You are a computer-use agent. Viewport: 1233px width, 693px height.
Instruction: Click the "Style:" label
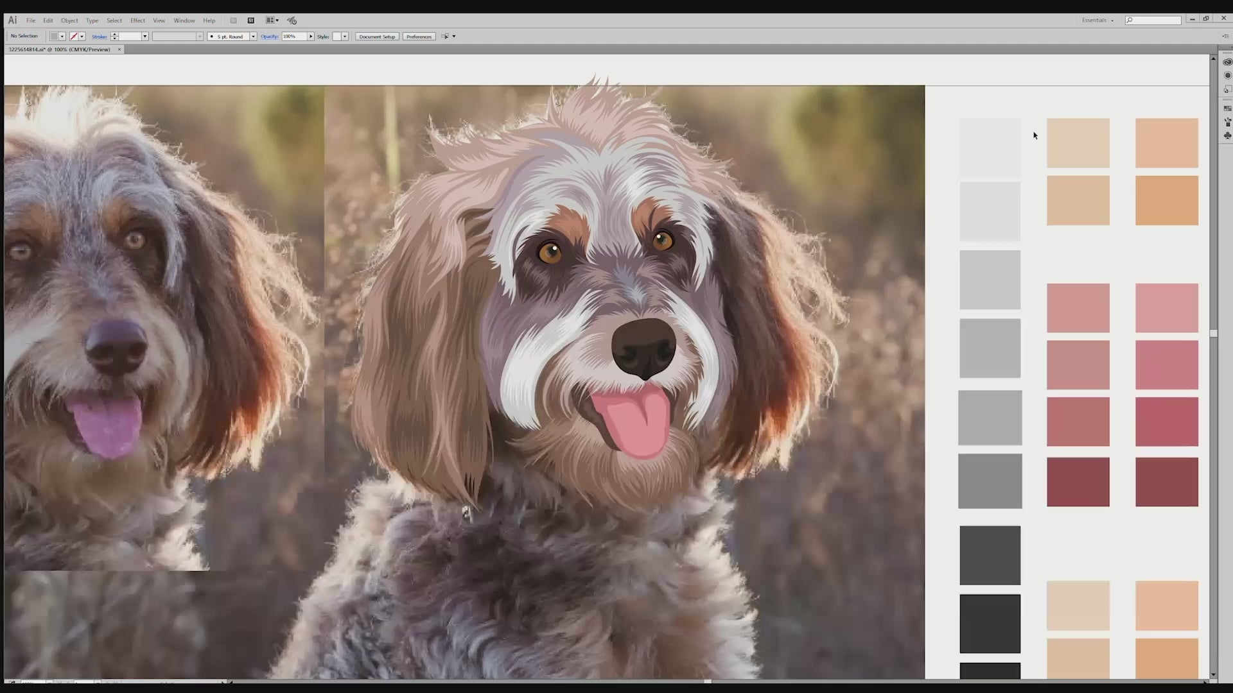point(323,37)
